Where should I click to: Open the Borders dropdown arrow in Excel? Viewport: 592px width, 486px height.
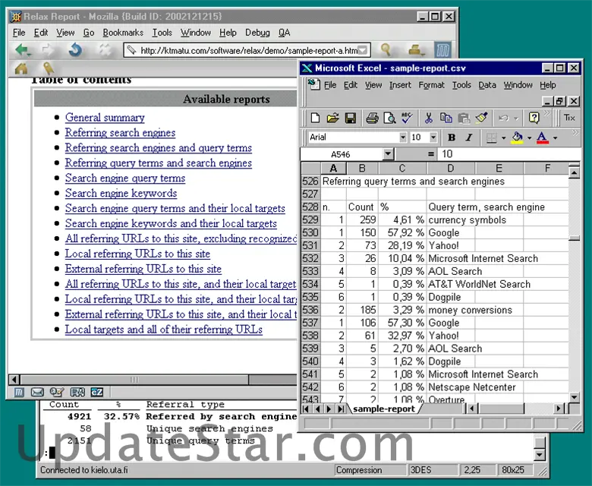[x=503, y=138]
